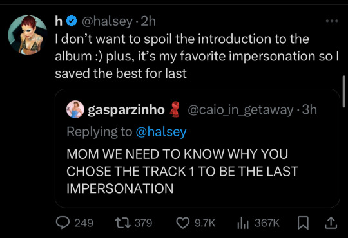This screenshot has width=348, height=238.
Task: Click the tweet text about spoiling the introduction
Action: pyautogui.click(x=197, y=56)
